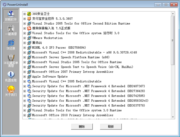This screenshot has height=137, width=180.
Task: Click icon beside Security Update KB2858302v2
Action: [x=29, y=101]
